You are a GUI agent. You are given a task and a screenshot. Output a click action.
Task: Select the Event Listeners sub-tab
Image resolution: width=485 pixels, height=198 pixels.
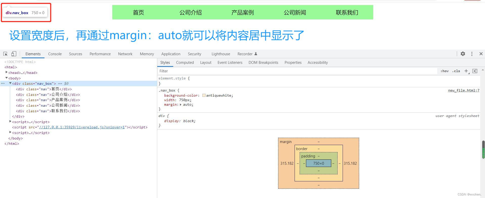(x=230, y=63)
